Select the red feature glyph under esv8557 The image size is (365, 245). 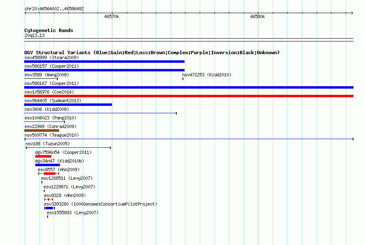[x=49, y=174]
